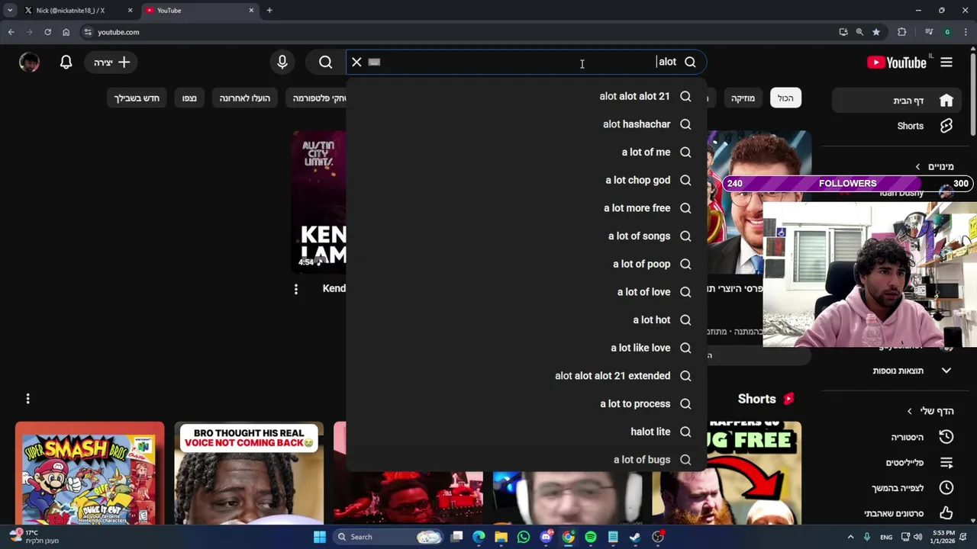Open Discord from the taskbar
The width and height of the screenshot is (977, 549).
546,537
